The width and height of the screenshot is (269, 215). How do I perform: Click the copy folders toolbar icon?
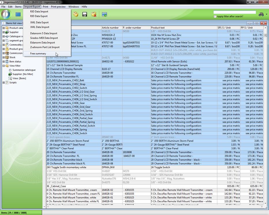tap(76, 14)
